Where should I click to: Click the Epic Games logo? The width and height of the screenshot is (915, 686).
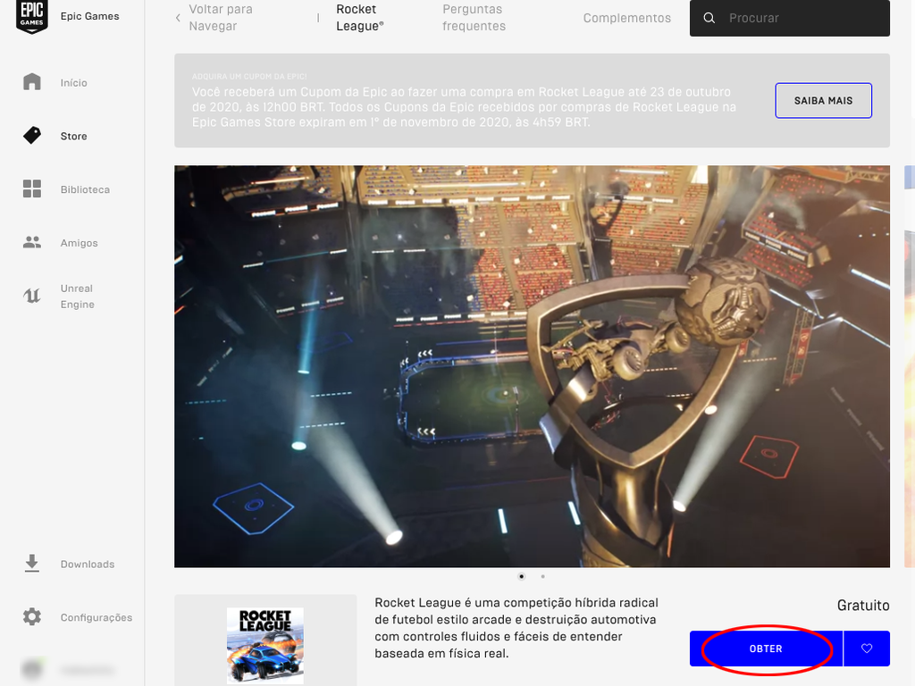31,16
